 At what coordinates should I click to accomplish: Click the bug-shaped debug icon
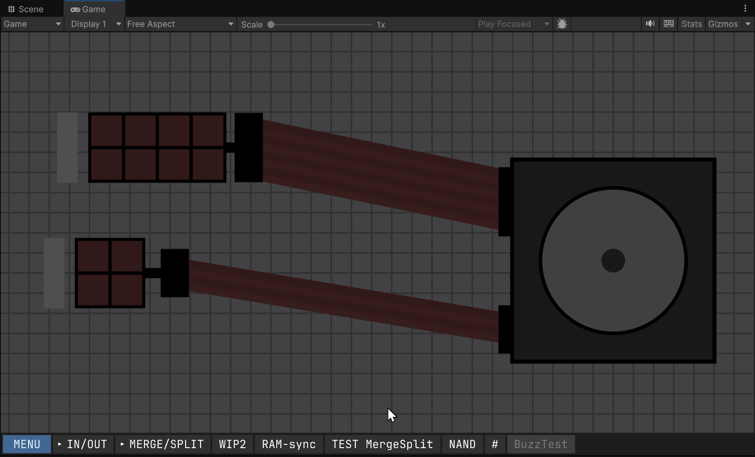pos(562,24)
